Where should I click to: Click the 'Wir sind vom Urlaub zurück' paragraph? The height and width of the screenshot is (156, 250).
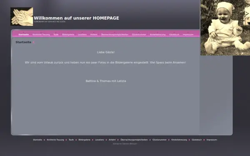[x=105, y=62]
